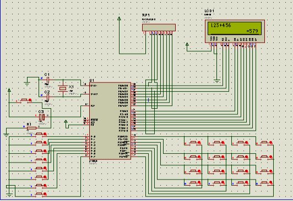Push the topmost button in left column
Image resolution: width=293 pixels, height=201 pixels.
[x=39, y=134]
